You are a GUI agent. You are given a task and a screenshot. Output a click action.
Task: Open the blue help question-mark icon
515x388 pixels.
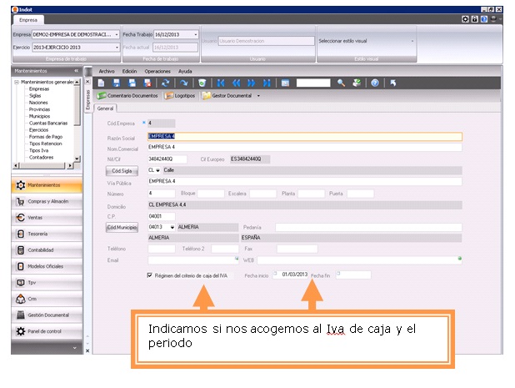click(x=375, y=83)
